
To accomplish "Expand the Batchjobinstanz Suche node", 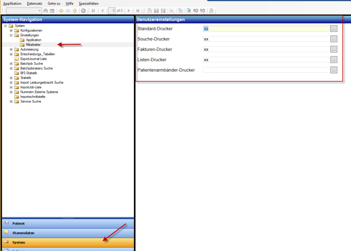I will pos(11,68).
